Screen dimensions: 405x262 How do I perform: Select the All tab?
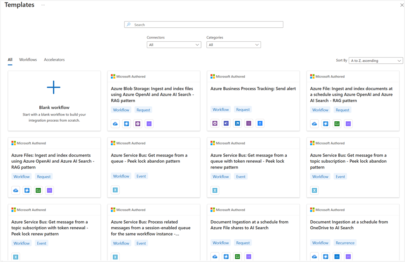pos(10,60)
